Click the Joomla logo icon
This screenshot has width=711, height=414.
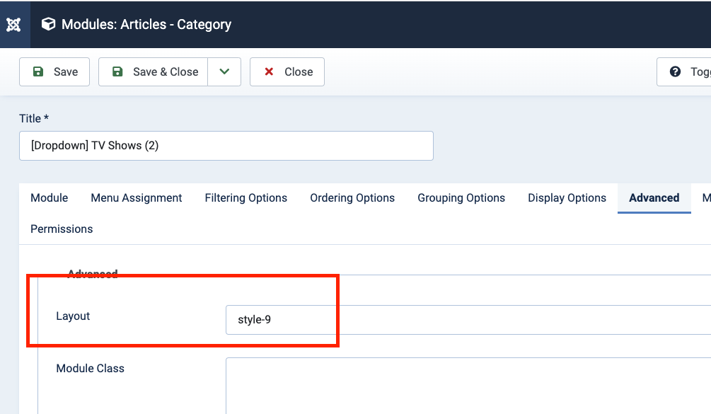point(13,25)
